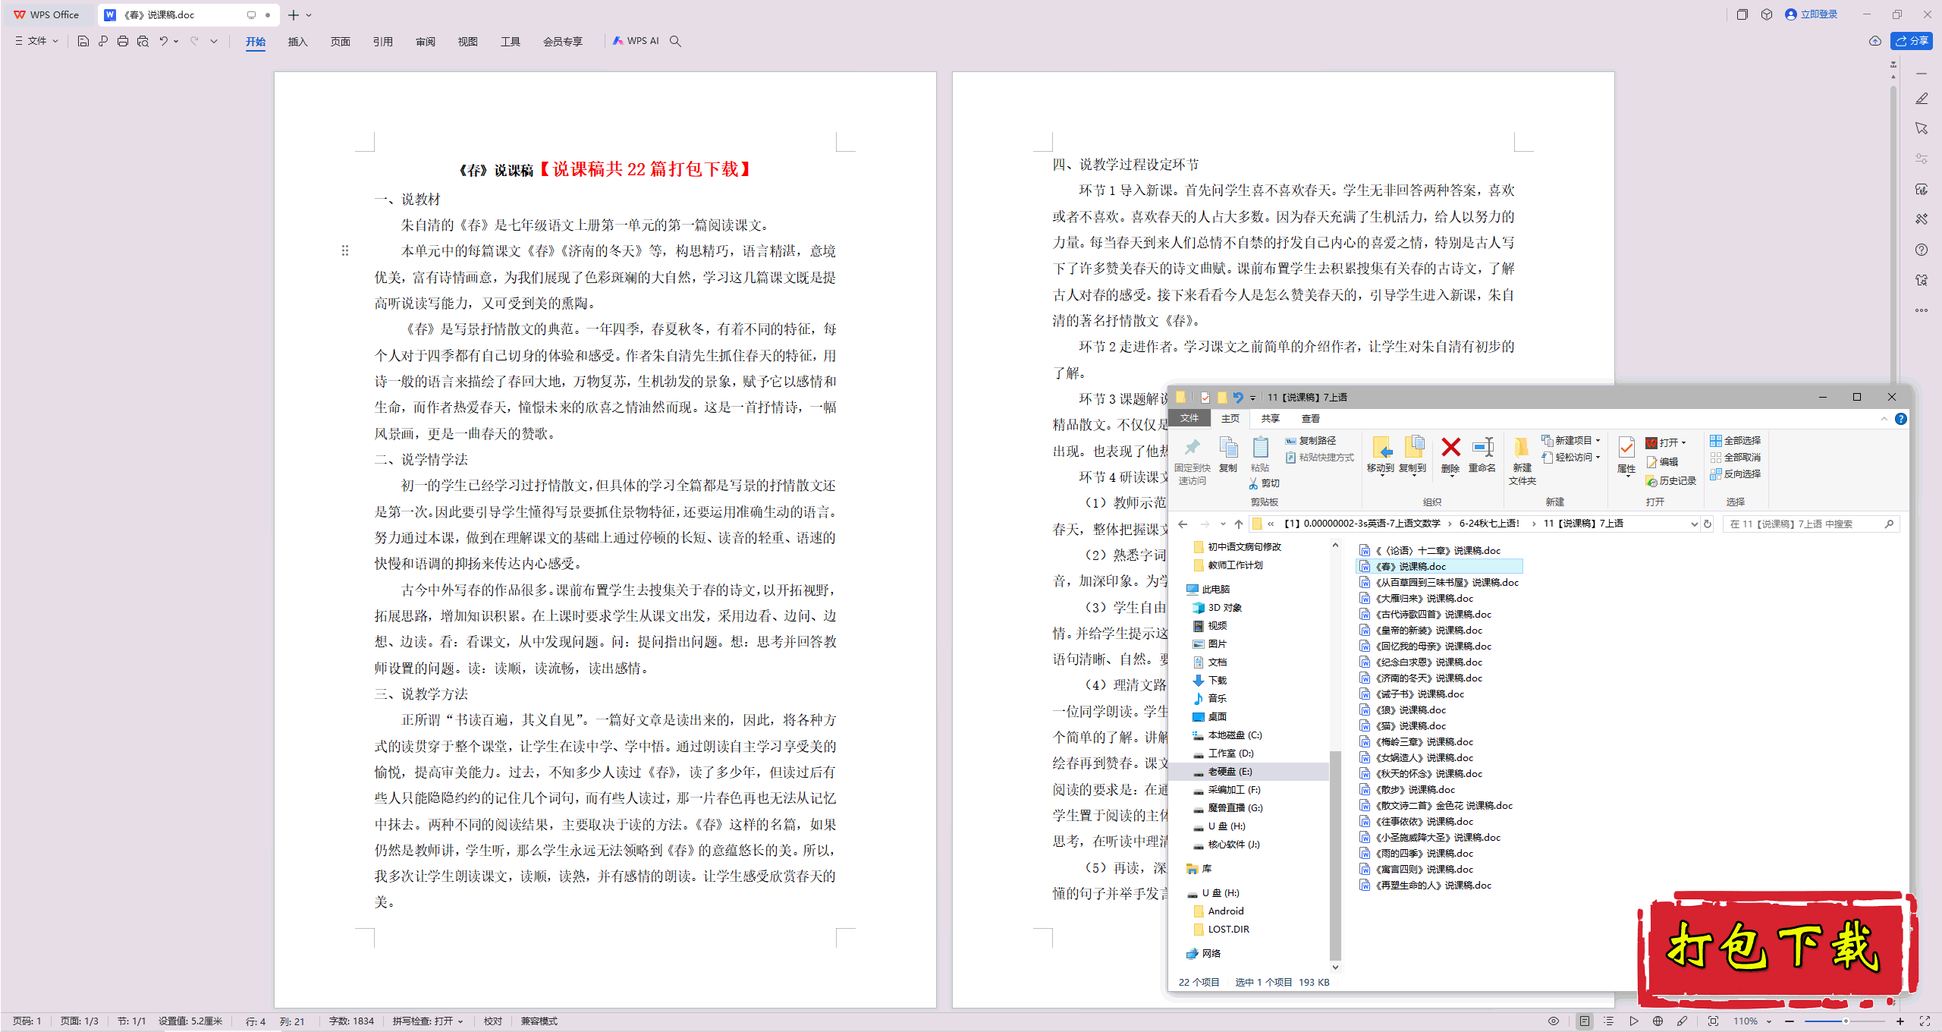Switch to page layout view in status bar
The width and height of the screenshot is (1942, 1032).
(1585, 1021)
